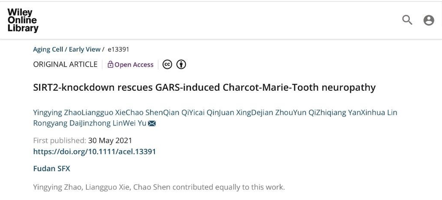Click the SIRT2-knockdown article title
The height and width of the screenshot is (200, 442).
204,88
